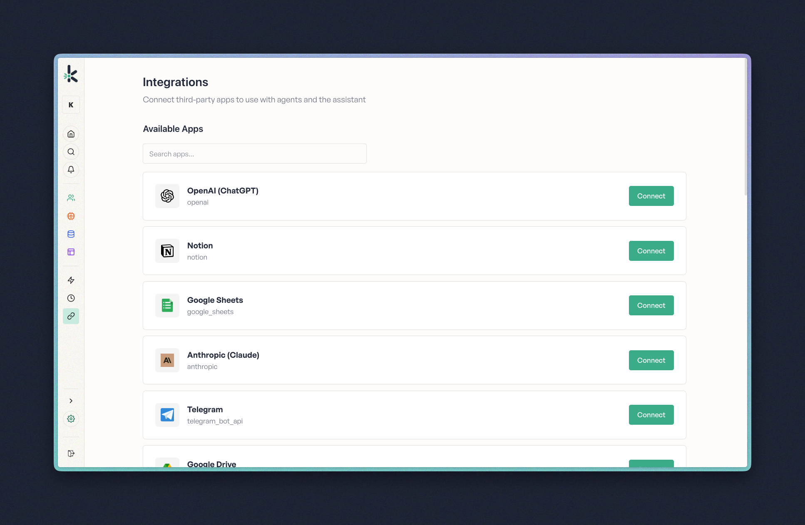
Task: Connect OpenAI (ChatGPT)
Action: click(x=651, y=196)
